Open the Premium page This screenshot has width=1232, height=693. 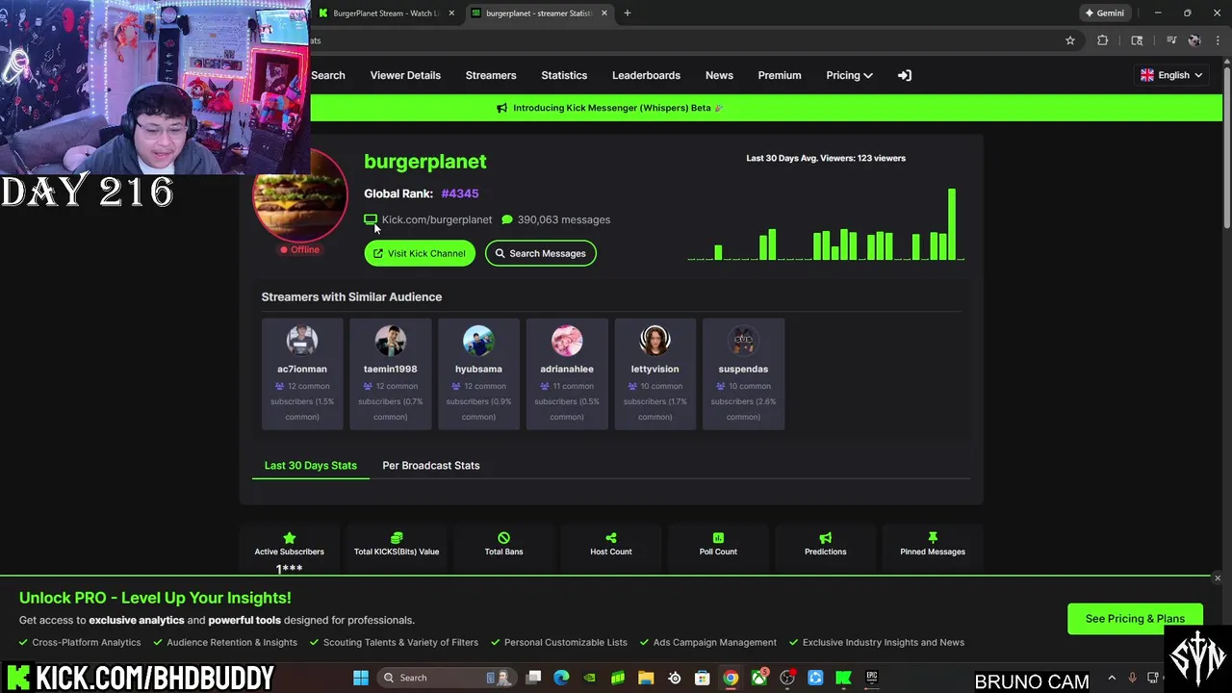pyautogui.click(x=780, y=75)
